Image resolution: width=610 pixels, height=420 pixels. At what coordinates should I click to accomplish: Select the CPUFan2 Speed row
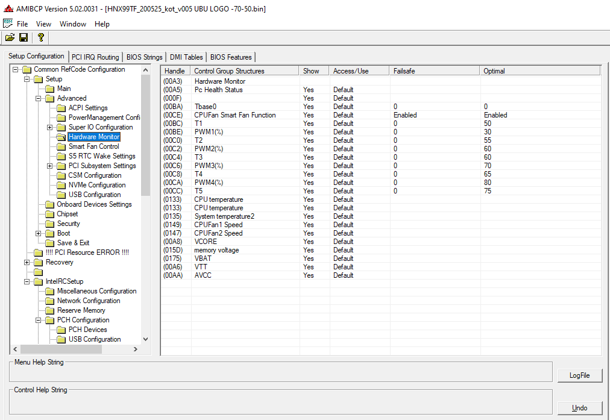click(x=380, y=233)
